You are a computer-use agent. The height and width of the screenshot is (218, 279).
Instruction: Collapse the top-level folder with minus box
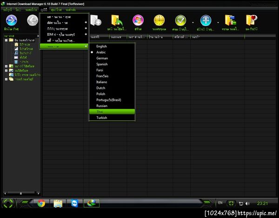pyautogui.click(x=6, y=40)
